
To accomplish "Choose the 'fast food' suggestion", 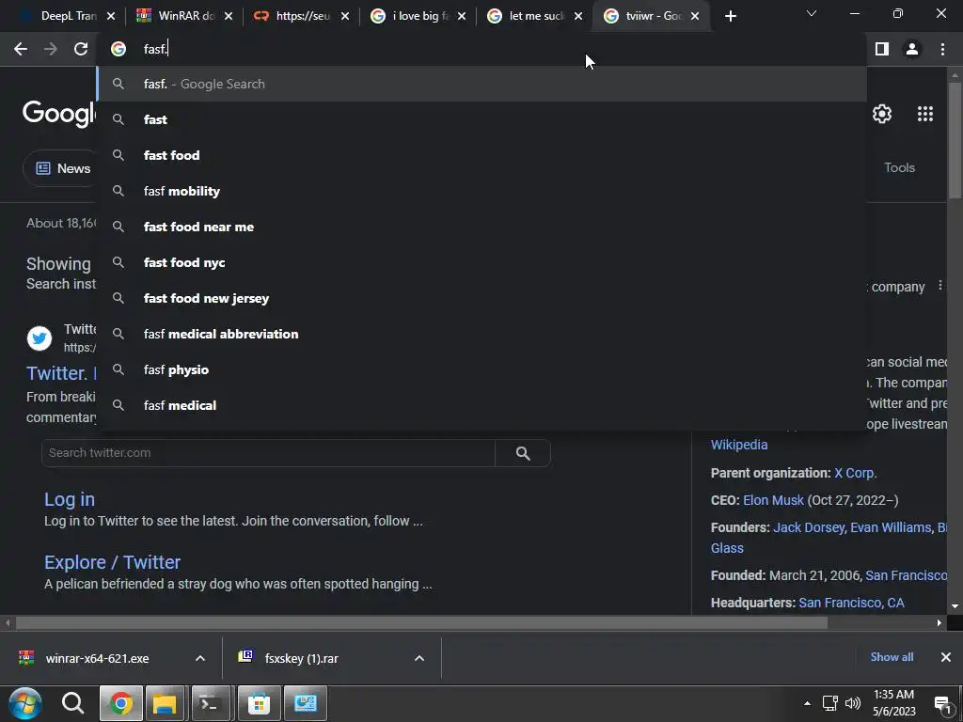I will [481, 155].
